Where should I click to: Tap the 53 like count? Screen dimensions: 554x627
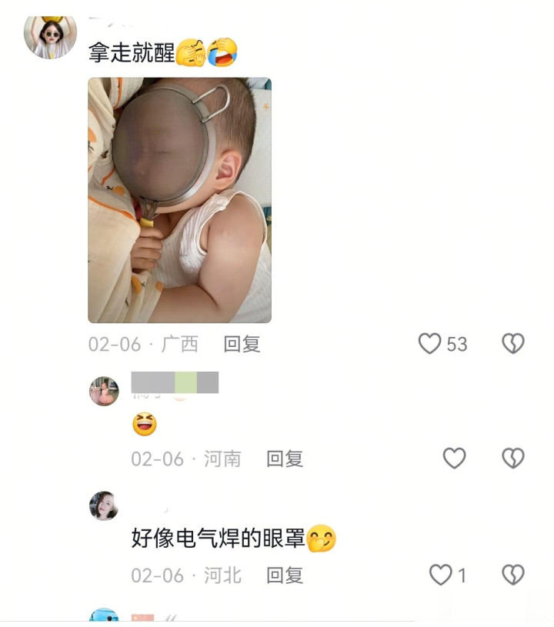pyautogui.click(x=457, y=345)
